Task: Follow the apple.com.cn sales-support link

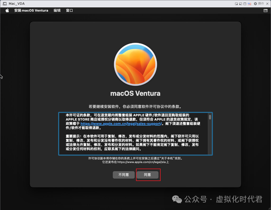Action: [121, 124]
